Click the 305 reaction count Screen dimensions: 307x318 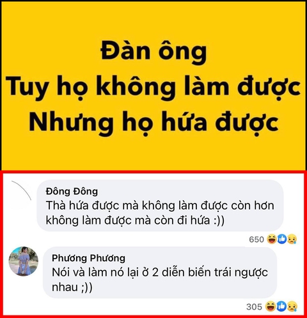click(254, 307)
